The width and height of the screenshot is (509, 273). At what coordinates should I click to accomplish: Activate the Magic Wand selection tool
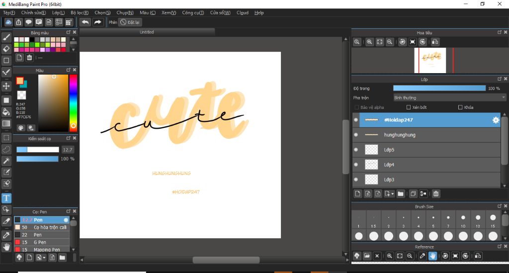6,160
